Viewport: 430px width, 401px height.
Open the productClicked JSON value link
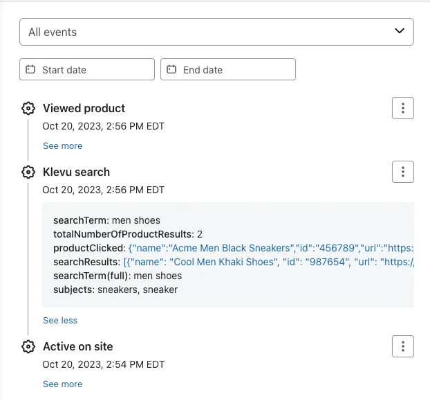tap(271, 248)
